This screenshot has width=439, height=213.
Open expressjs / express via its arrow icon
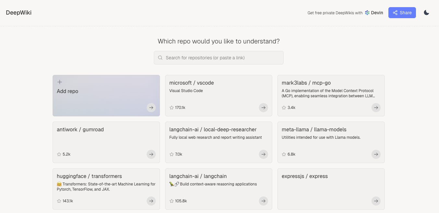click(x=376, y=201)
